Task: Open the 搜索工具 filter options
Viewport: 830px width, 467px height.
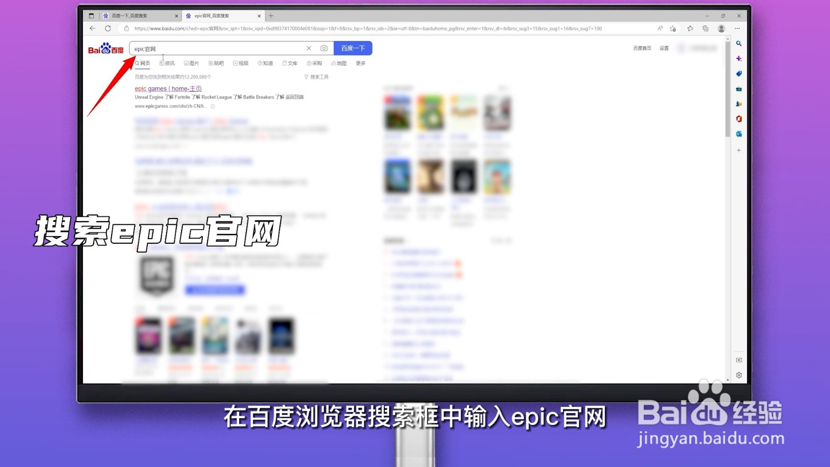Action: 316,77
